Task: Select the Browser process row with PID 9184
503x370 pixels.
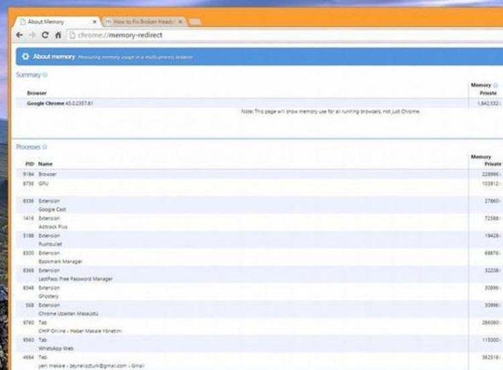Action: pos(258,174)
